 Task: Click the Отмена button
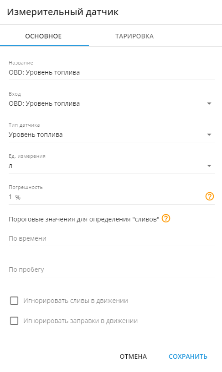point(133,356)
